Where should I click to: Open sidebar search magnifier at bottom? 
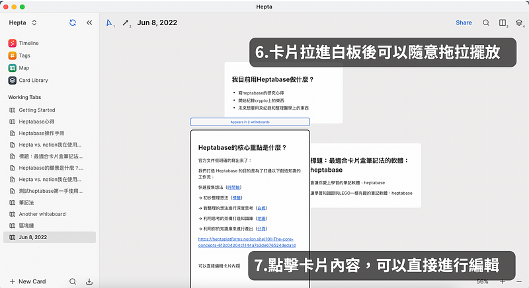[73, 281]
